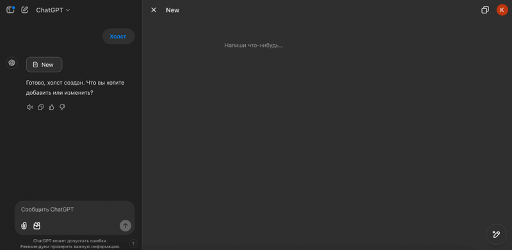Open the New canvas document chip
The image size is (512, 250).
coord(44,65)
